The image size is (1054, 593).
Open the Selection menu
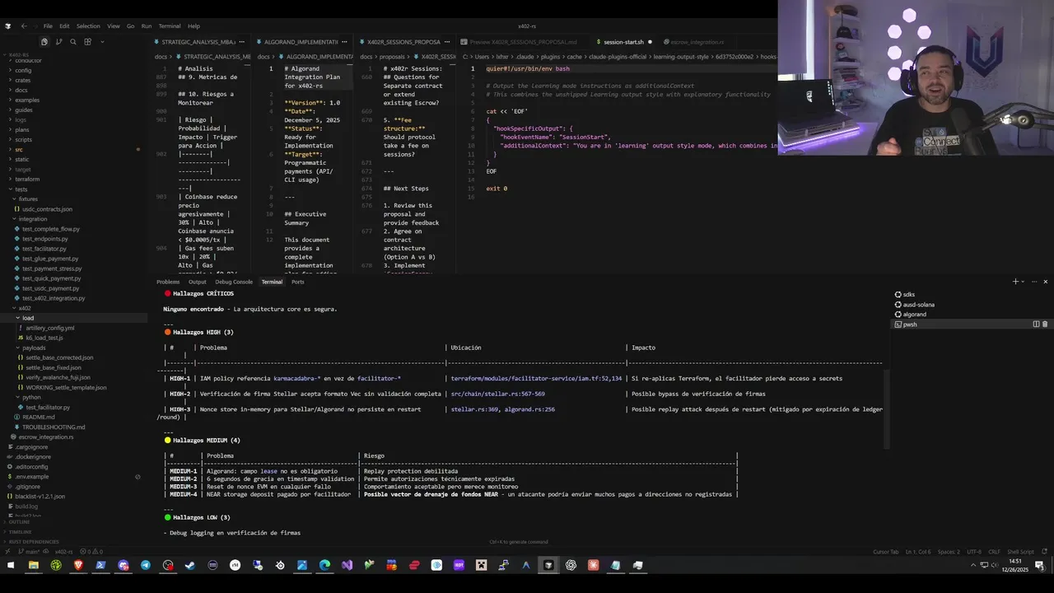[88, 26]
